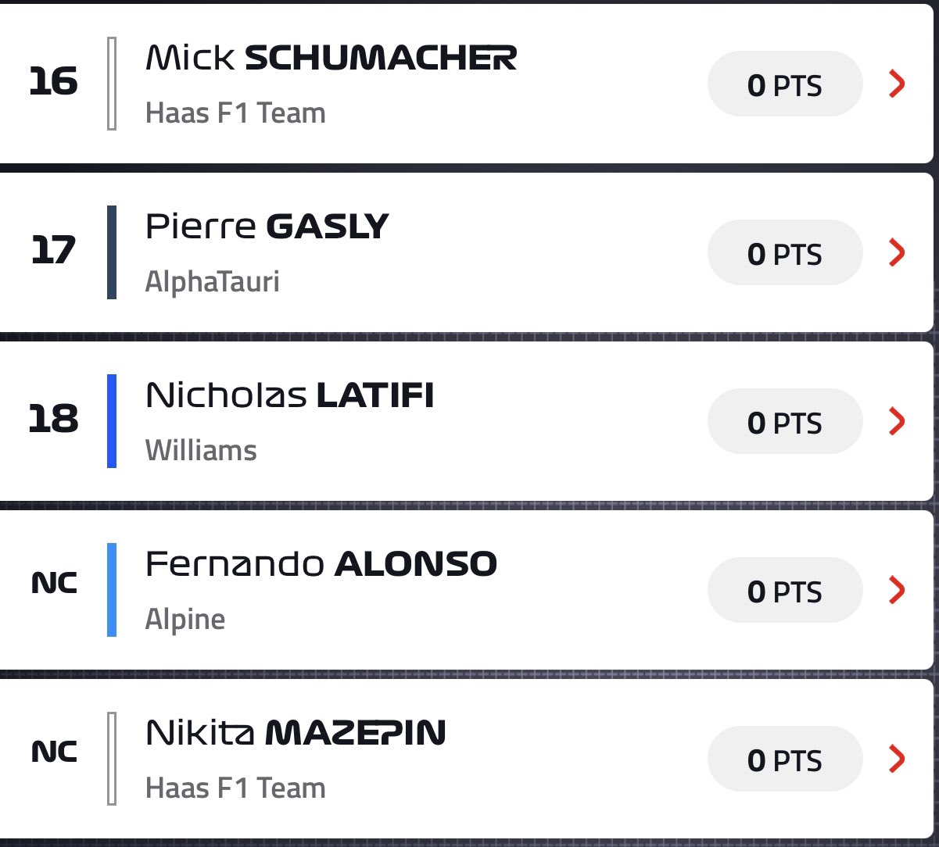Click Alpine light blue team color bar

click(112, 590)
